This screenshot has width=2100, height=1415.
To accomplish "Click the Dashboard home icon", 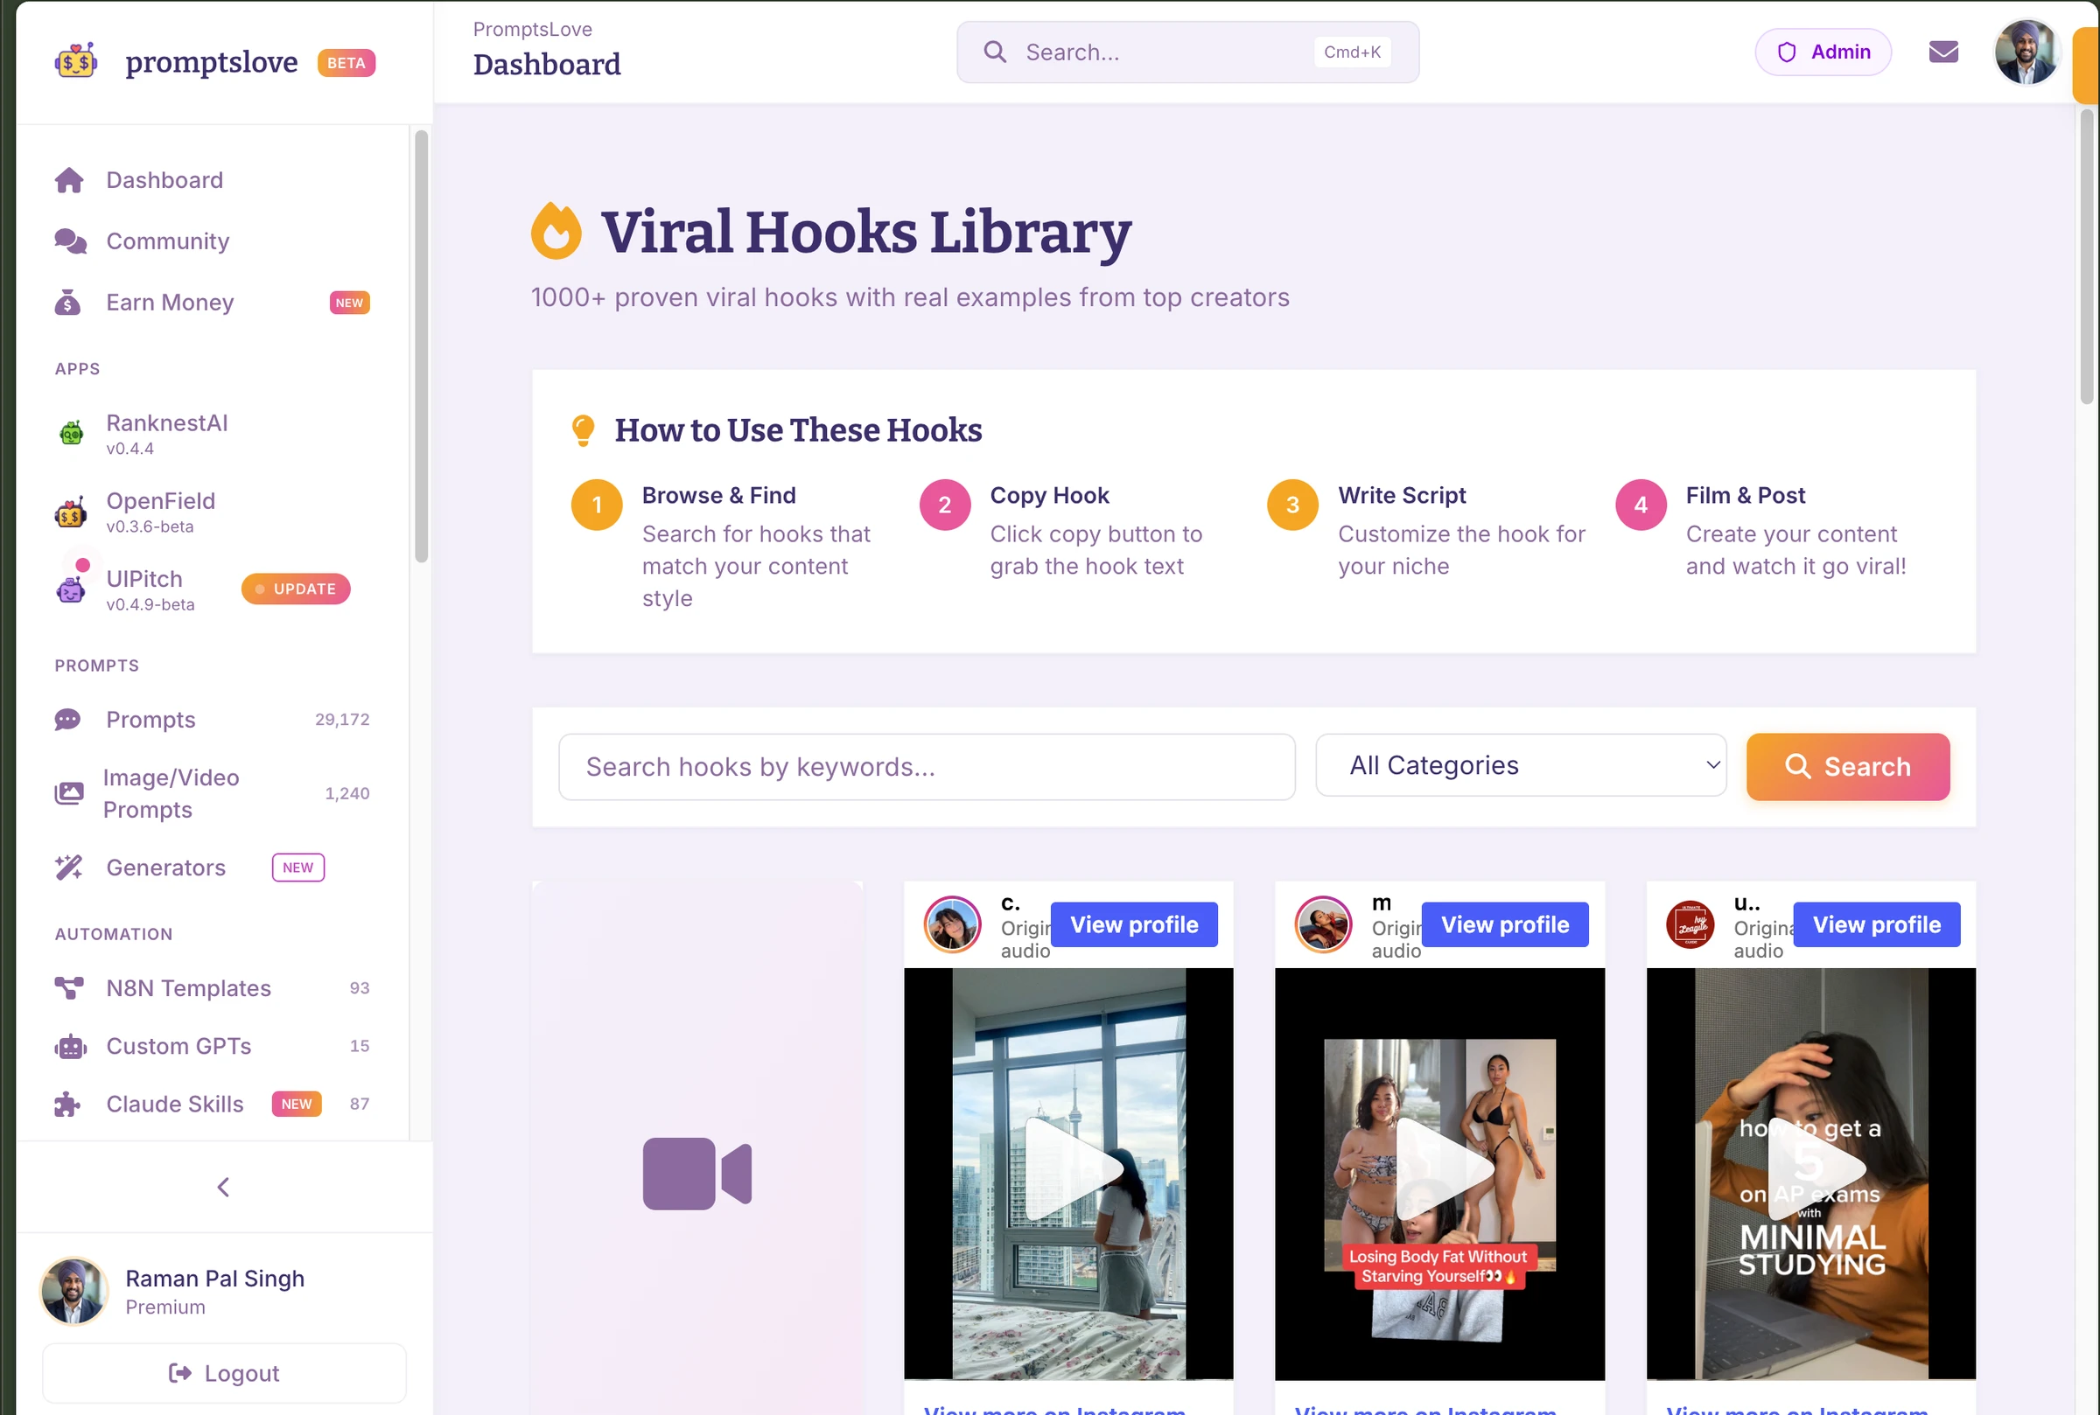I will [69, 180].
